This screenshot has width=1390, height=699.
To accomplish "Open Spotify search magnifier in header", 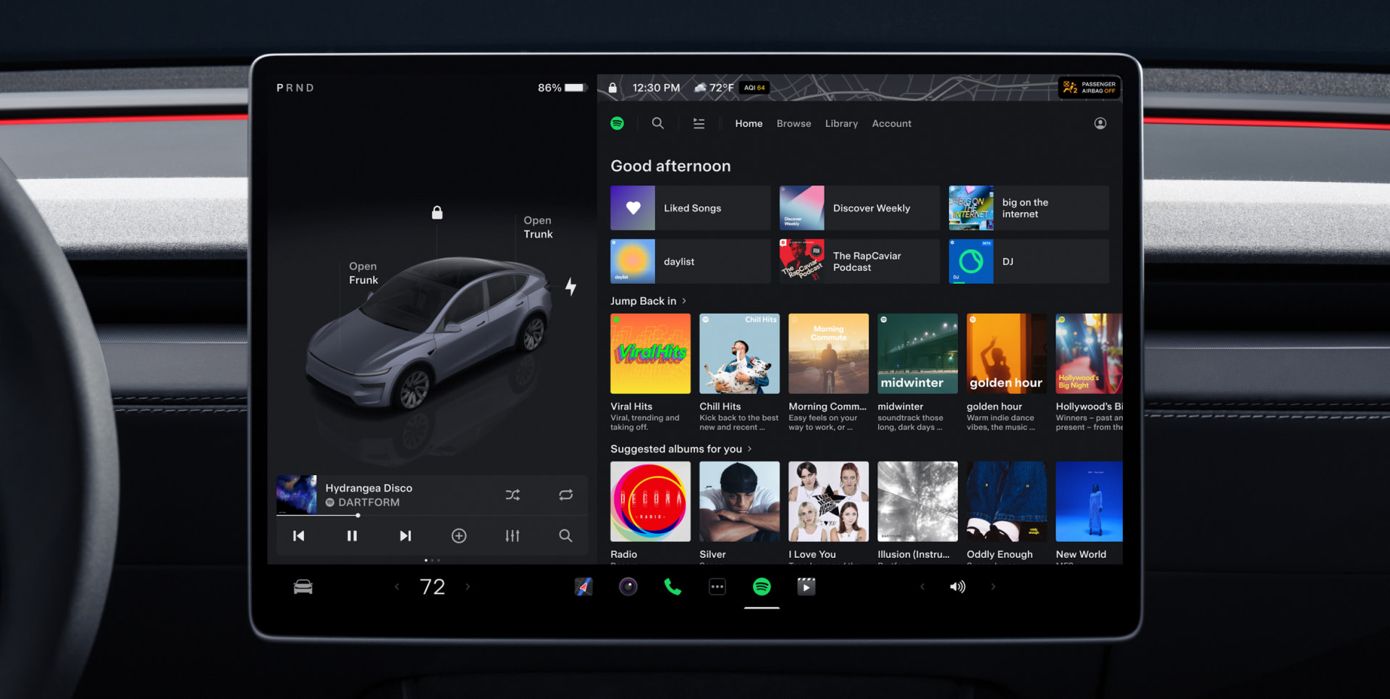I will pos(657,123).
